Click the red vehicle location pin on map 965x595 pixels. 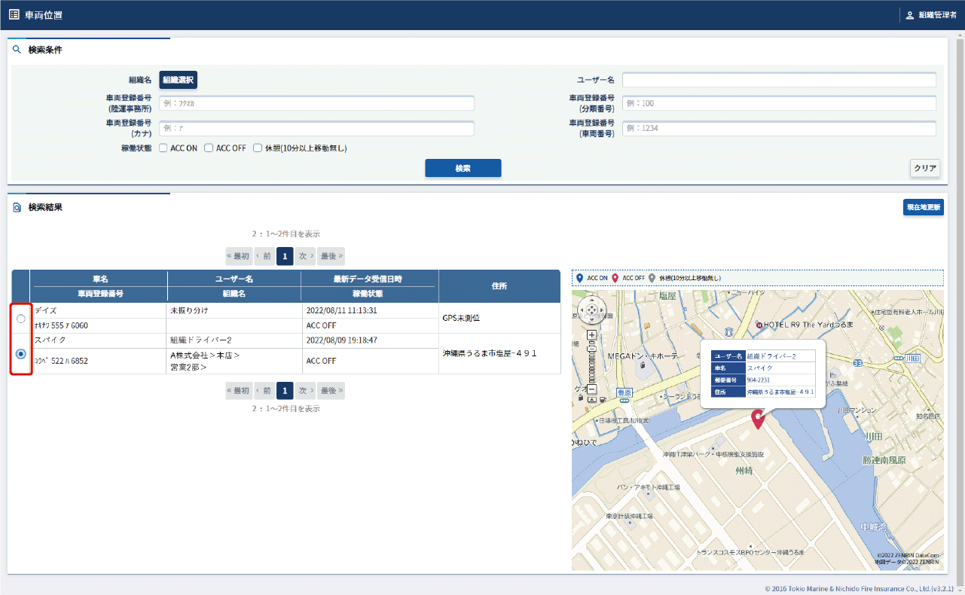[758, 420]
